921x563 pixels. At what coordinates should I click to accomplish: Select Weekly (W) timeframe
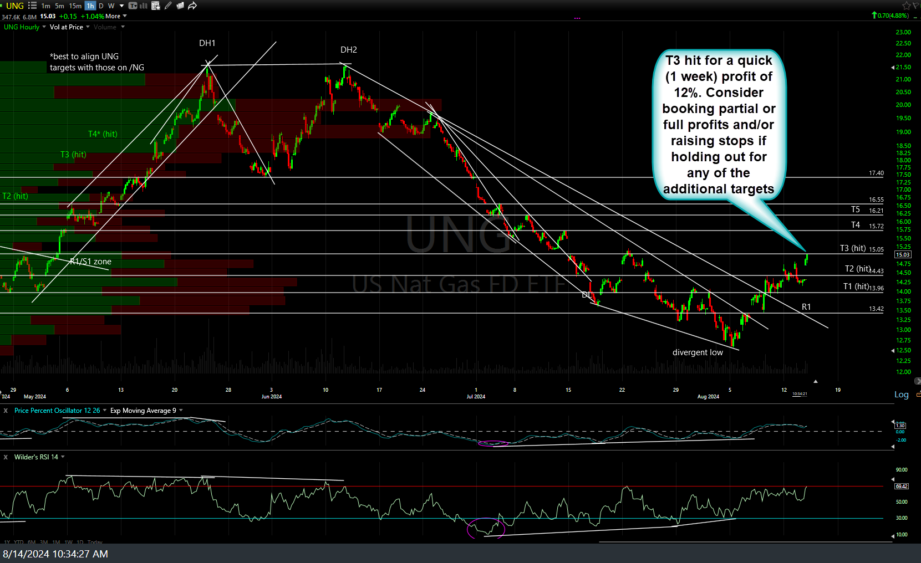pos(111,6)
